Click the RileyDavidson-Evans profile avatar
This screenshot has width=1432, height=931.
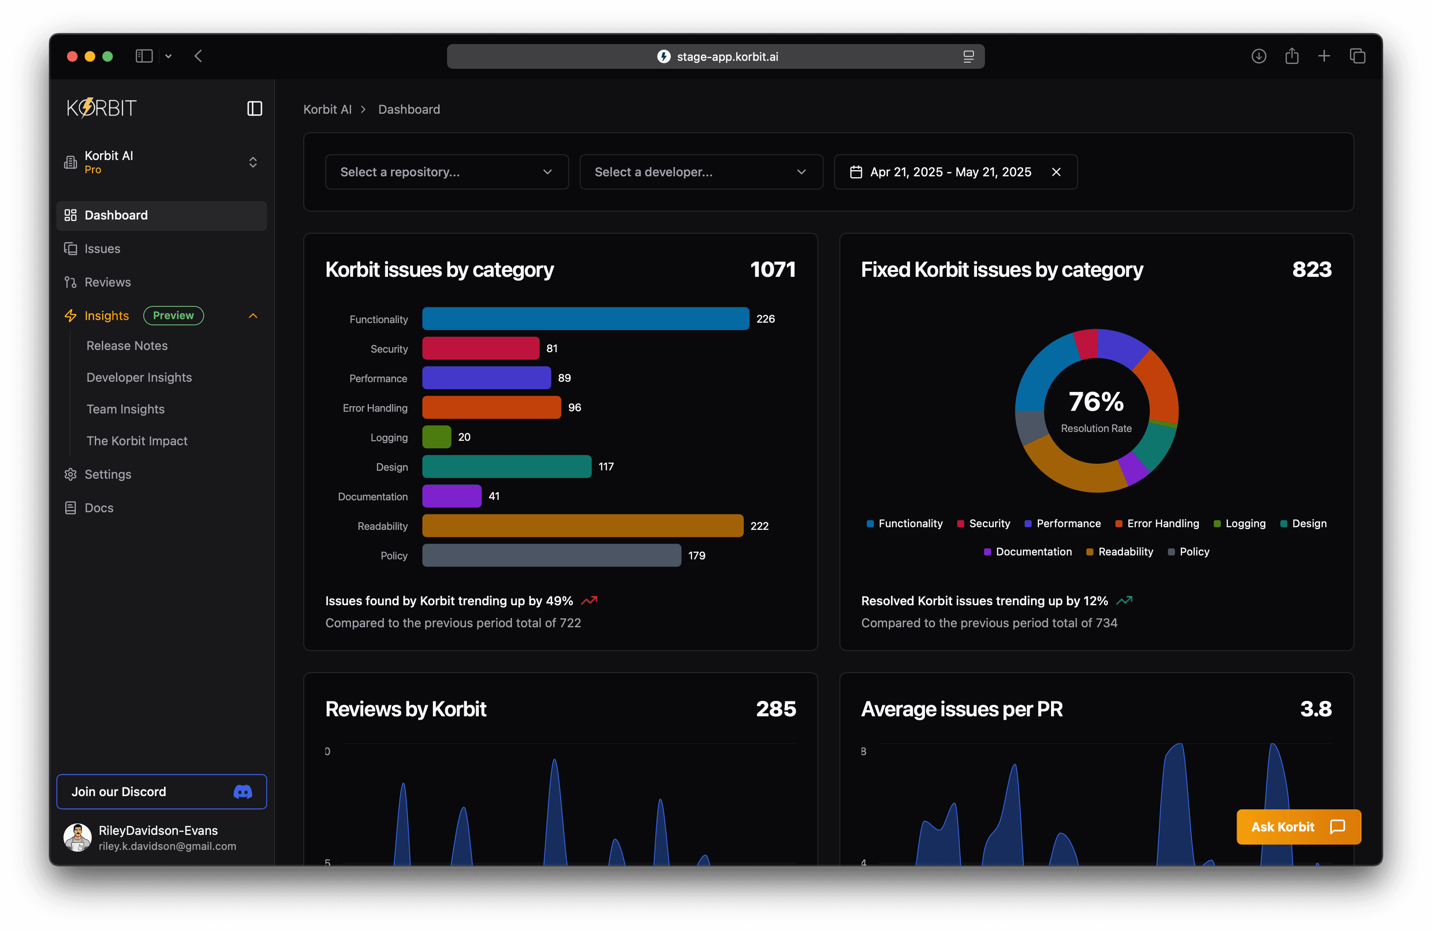[x=78, y=838]
